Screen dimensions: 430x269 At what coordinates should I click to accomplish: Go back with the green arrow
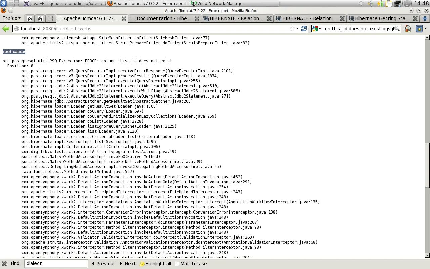click(x=6, y=29)
